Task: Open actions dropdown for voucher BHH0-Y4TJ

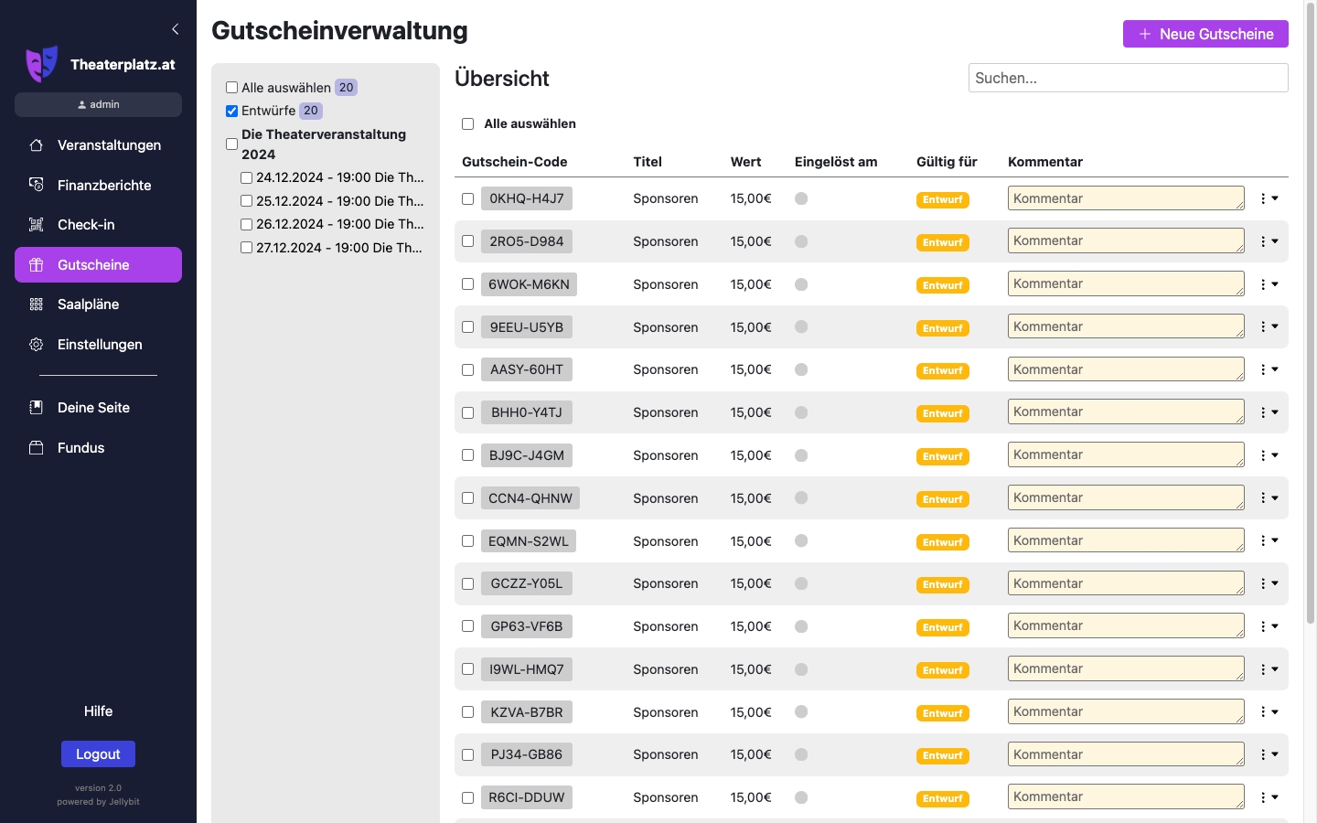Action: [1268, 412]
